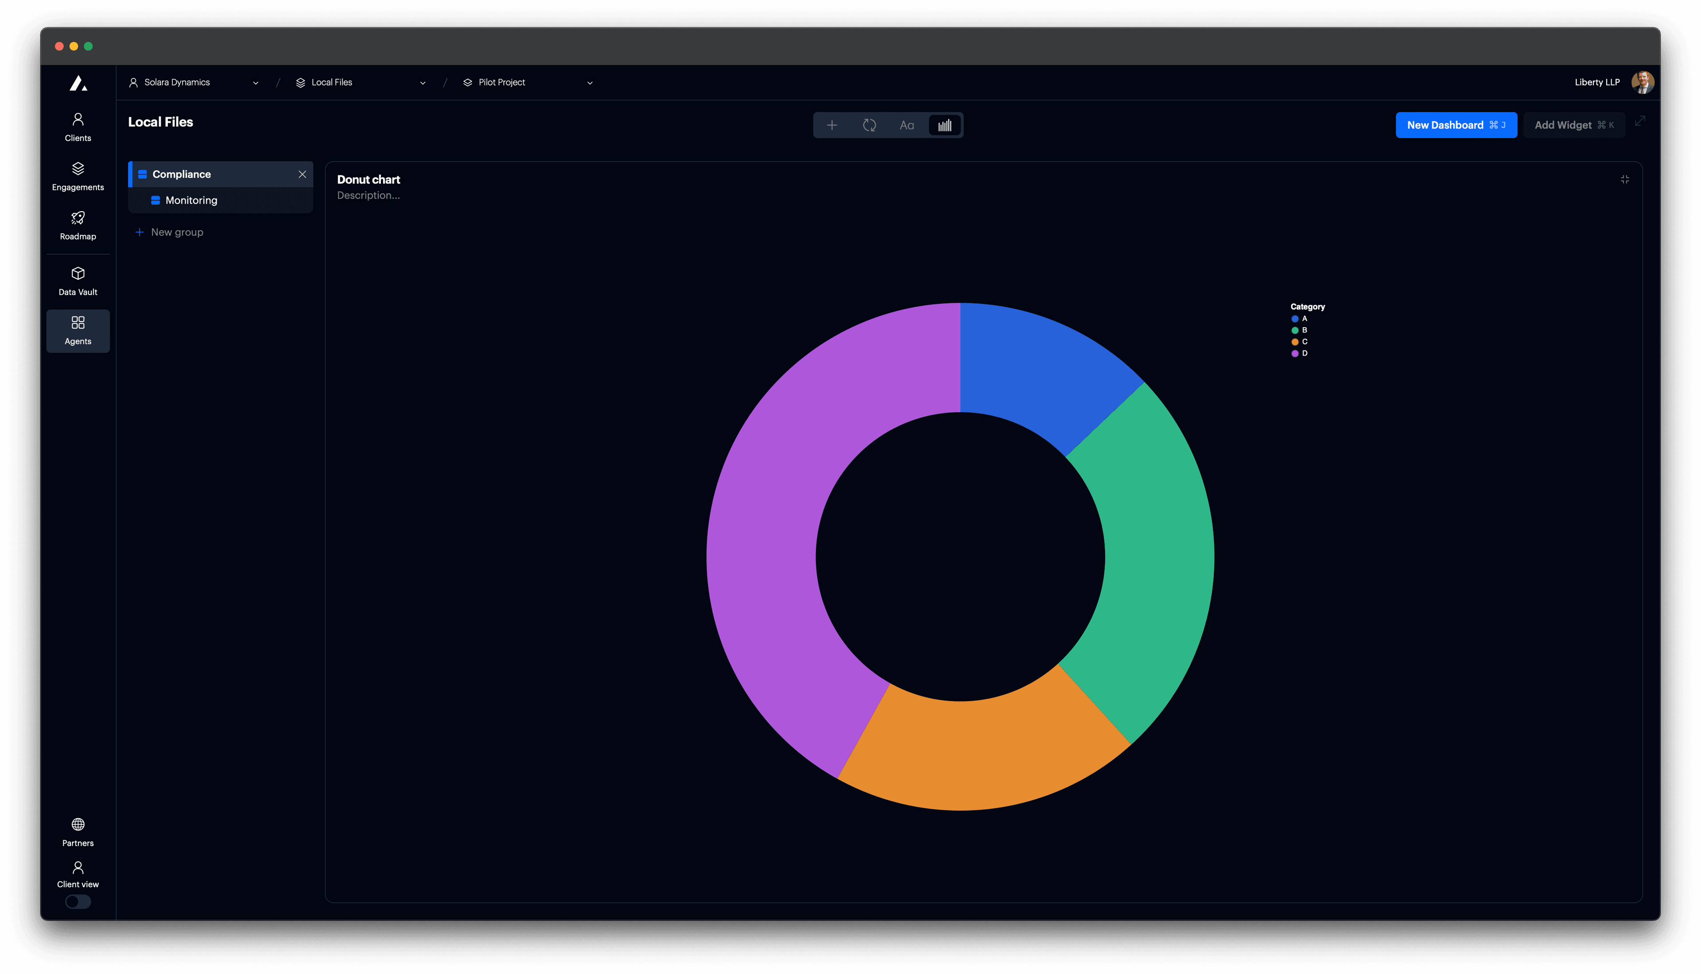
Task: Select the Monitoring dashboard
Action: 191,200
